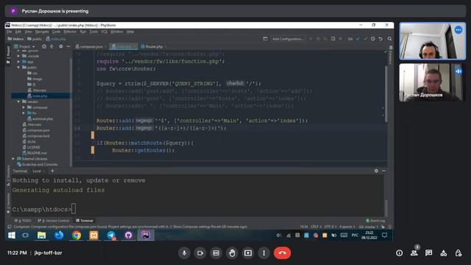Image resolution: width=471 pixels, height=265 pixels.
Task: Click Add Configuration button
Action: tap(288, 39)
